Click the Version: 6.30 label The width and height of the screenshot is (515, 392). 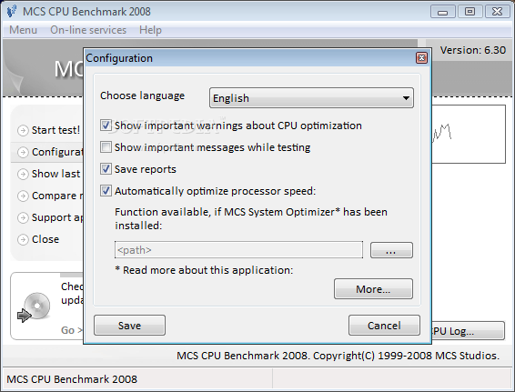[x=472, y=50]
